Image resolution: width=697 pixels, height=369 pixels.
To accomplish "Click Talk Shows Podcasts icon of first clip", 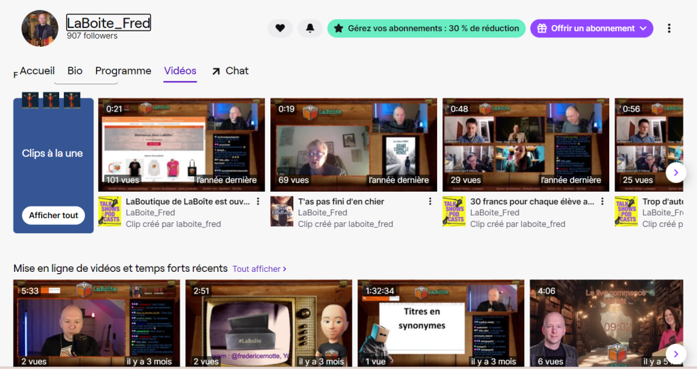I will click(110, 212).
